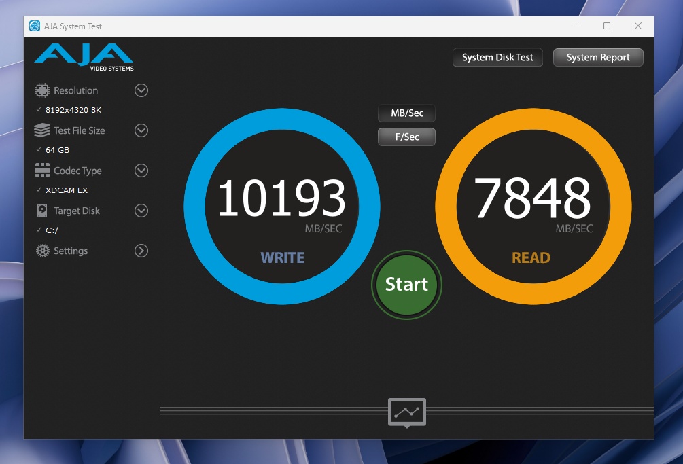Click the AJA Video Systems logo
Image resolution: width=683 pixels, height=464 pixels.
point(84,57)
